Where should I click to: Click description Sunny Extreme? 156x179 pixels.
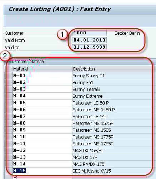[87, 96]
